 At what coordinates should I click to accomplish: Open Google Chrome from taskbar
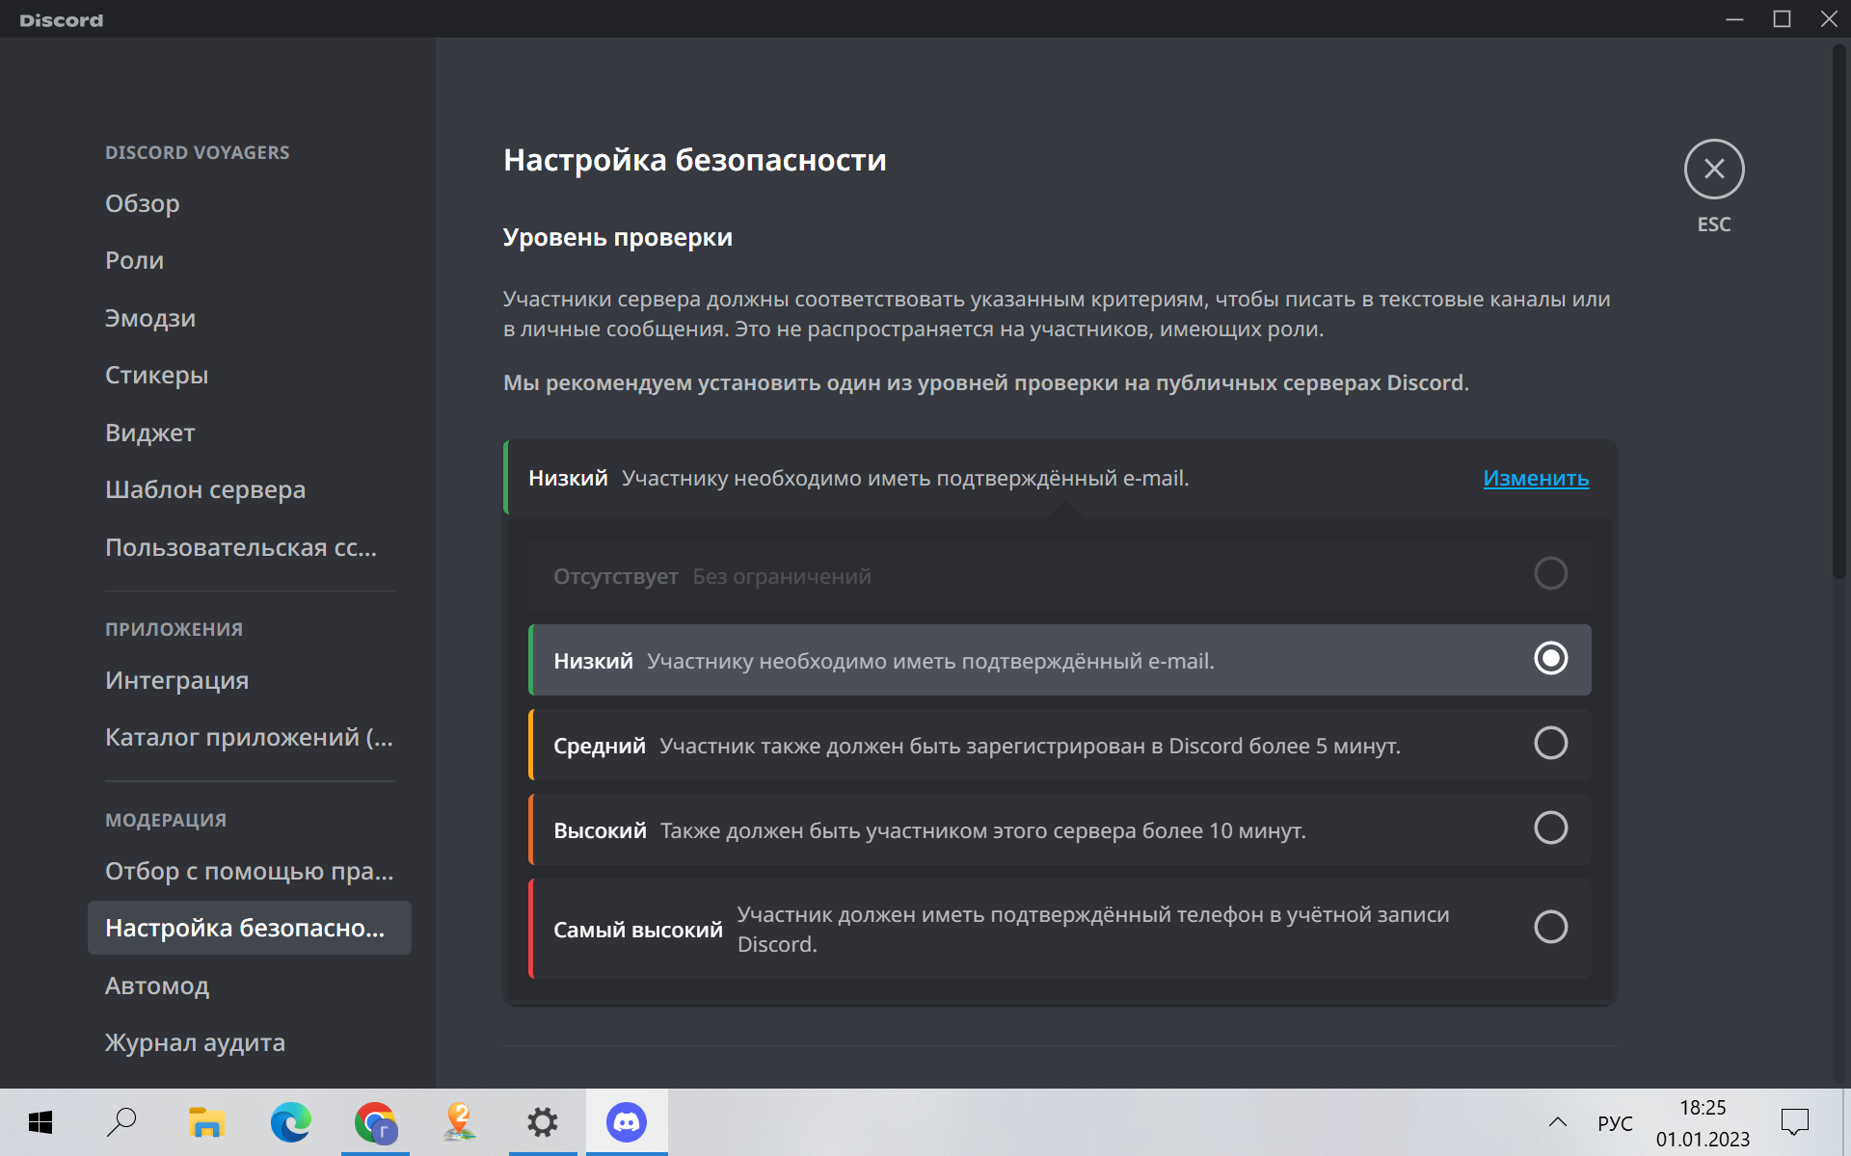[375, 1122]
